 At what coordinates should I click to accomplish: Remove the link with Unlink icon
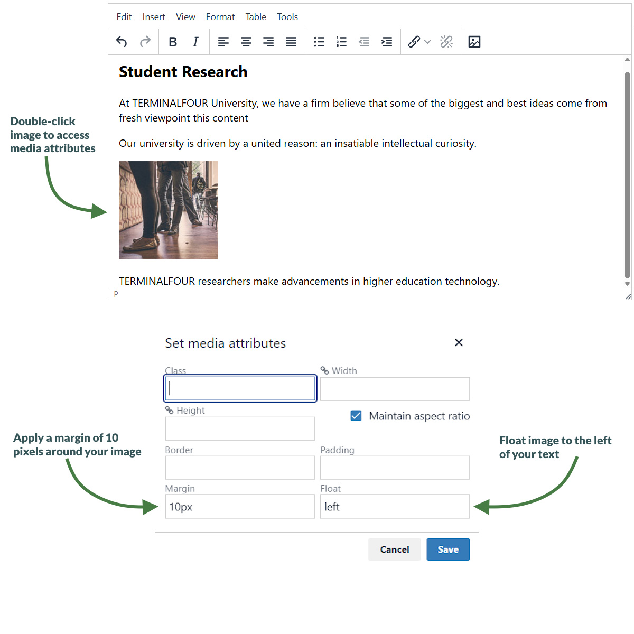pos(446,42)
